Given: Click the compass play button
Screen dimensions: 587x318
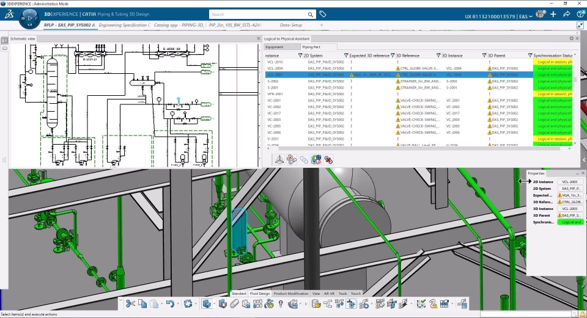Looking at the screenshot, I should pos(30,18).
